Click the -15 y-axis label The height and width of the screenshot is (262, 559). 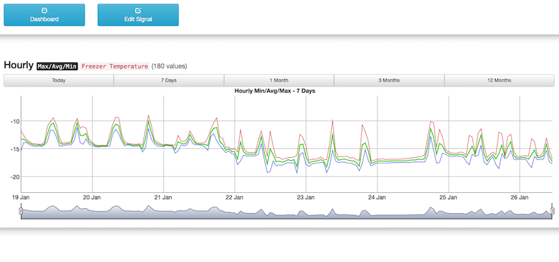15,149
